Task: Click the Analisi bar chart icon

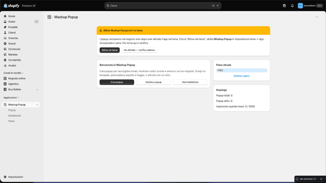Action: pos(5,66)
